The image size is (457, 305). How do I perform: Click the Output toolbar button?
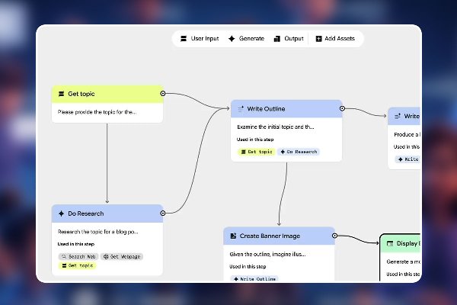coord(289,39)
